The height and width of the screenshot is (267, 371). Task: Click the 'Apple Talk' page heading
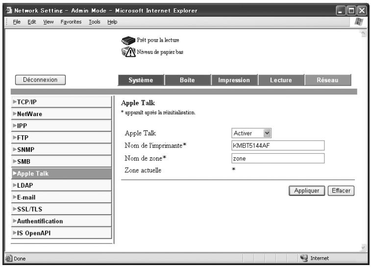coord(138,103)
